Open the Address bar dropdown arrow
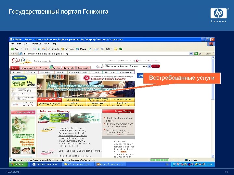 tap(191, 53)
